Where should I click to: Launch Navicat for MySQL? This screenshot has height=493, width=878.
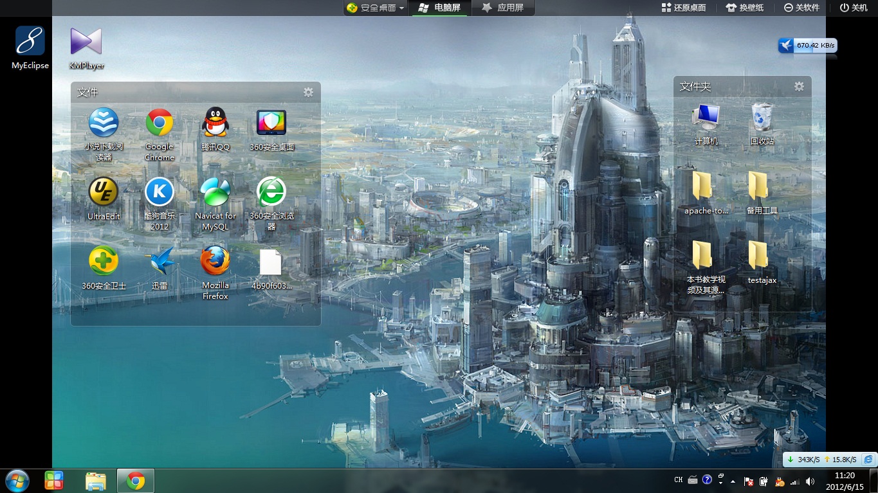(x=215, y=203)
